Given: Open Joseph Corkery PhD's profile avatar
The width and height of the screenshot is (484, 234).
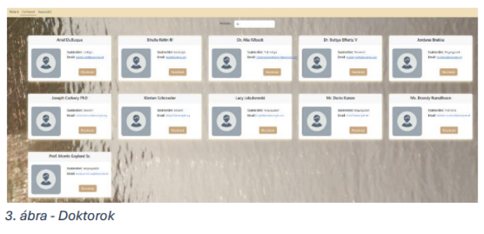Looking at the screenshot, I should point(46,121).
